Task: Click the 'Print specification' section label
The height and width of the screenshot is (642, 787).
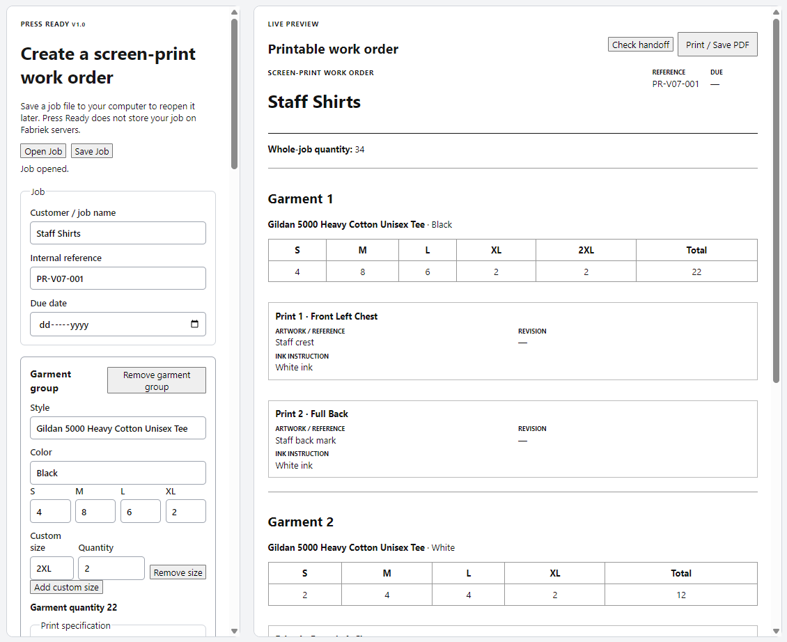Action: 76,625
